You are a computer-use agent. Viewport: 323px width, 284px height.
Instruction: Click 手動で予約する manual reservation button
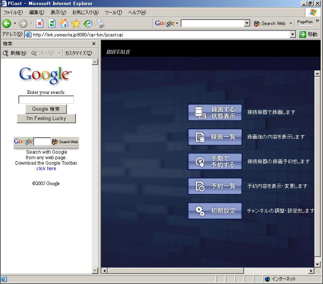click(215, 162)
